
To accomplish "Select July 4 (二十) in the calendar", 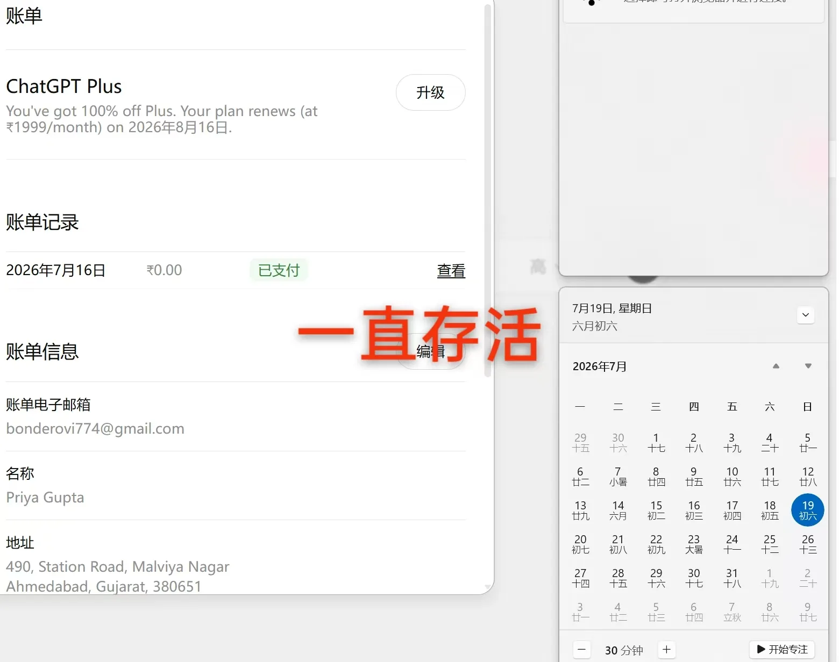I will (x=770, y=443).
